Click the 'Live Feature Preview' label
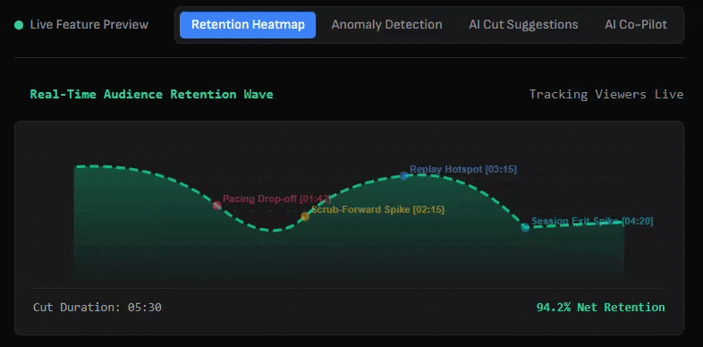The height and width of the screenshot is (347, 703). (89, 25)
